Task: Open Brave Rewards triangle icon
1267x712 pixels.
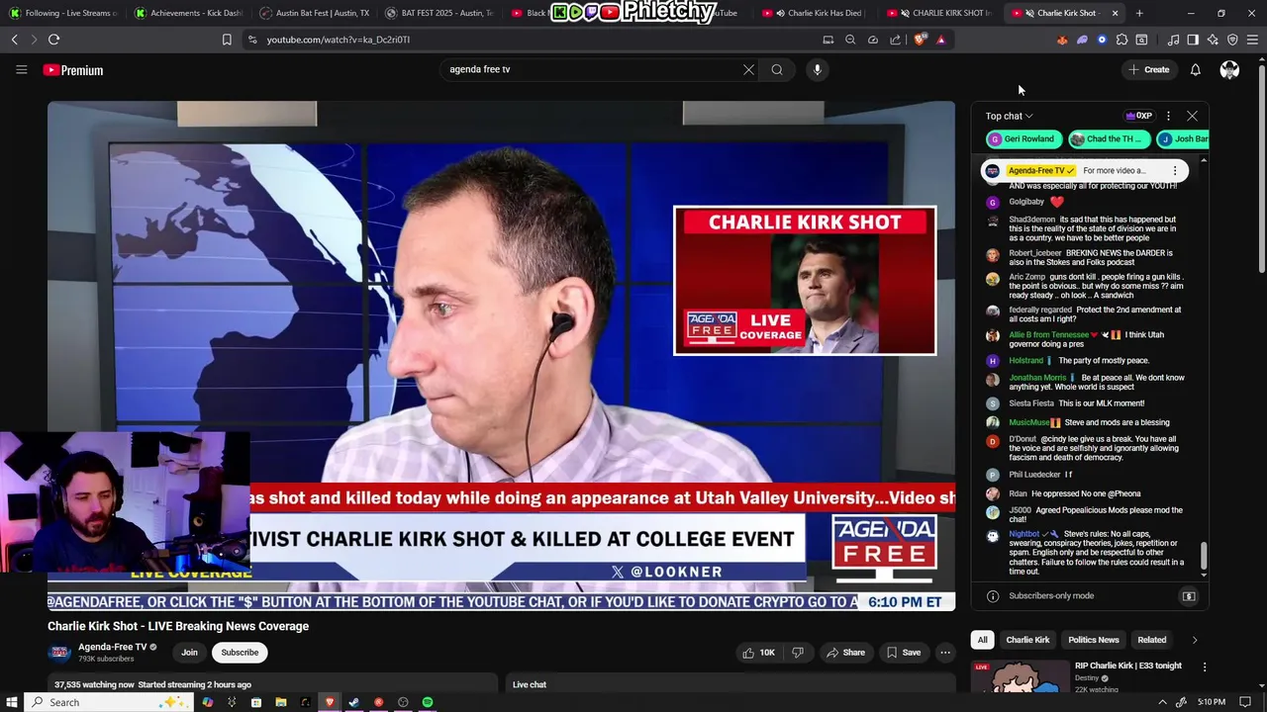Action: click(940, 40)
